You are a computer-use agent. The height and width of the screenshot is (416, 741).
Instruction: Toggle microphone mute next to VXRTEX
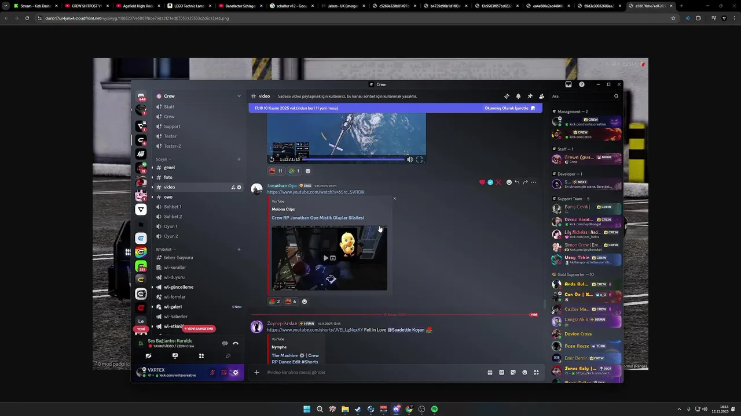[x=212, y=373]
